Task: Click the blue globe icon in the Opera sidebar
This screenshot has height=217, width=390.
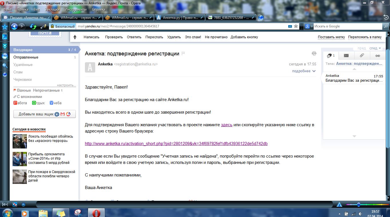Action: tap(5, 56)
